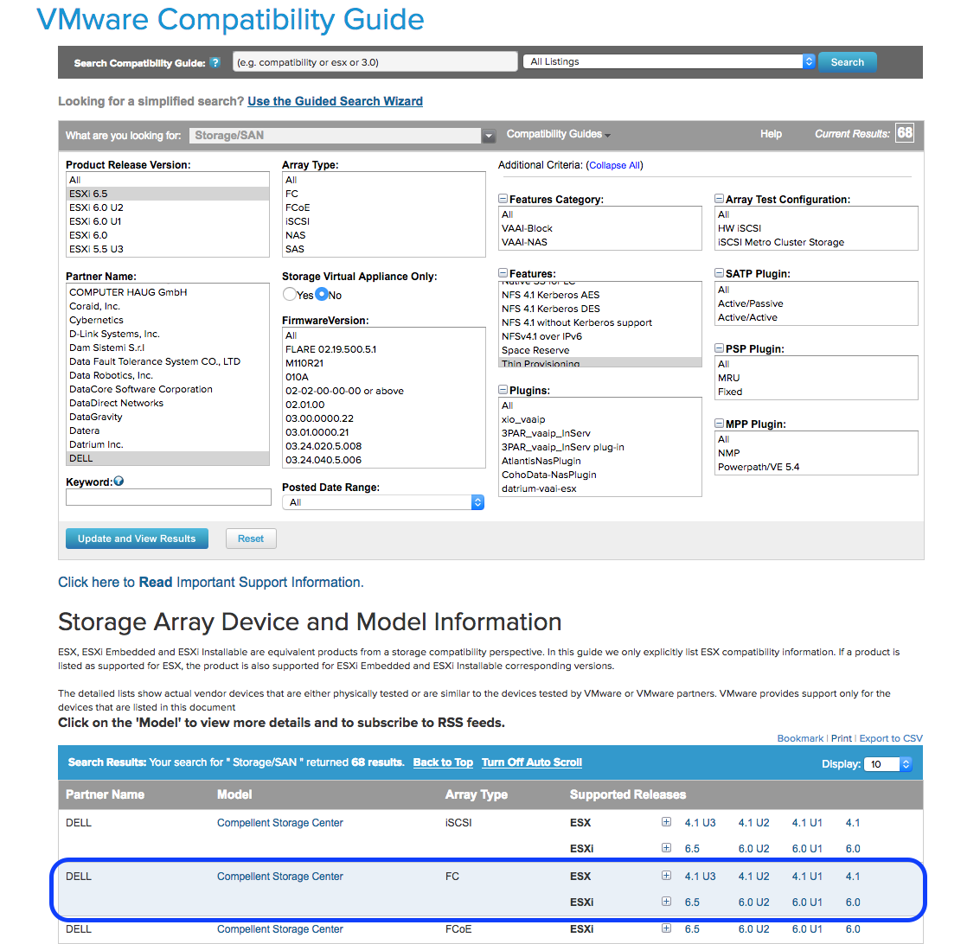Select MRU in PSP Plugin list

[817, 378]
